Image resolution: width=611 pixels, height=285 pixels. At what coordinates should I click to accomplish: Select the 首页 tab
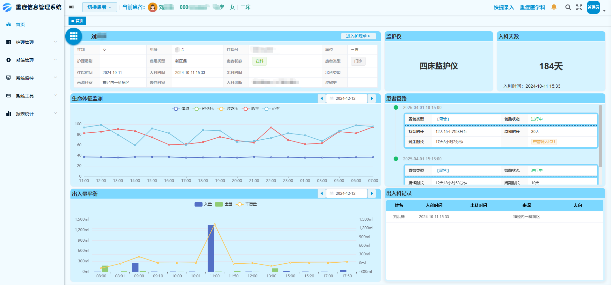point(77,21)
